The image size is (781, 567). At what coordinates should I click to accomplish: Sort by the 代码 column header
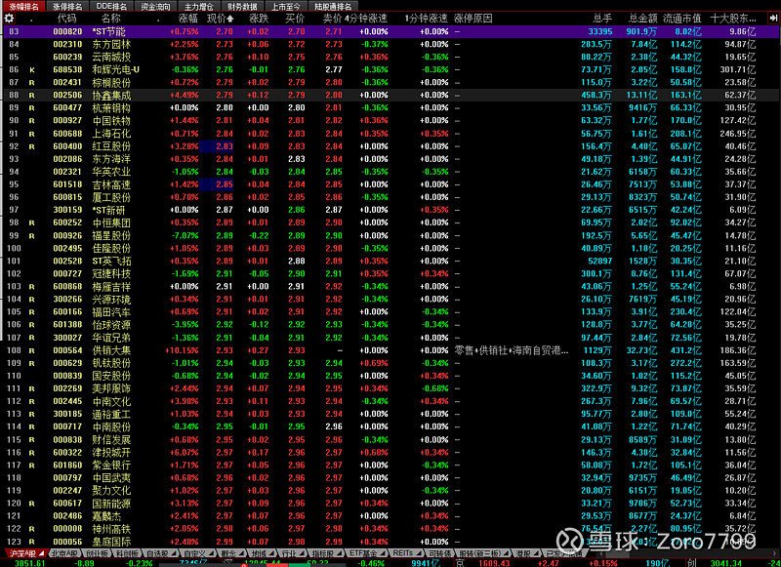tap(66, 19)
